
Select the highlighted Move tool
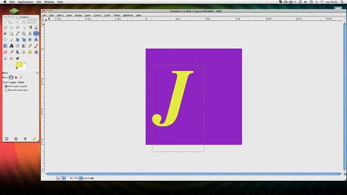click(x=36, y=34)
